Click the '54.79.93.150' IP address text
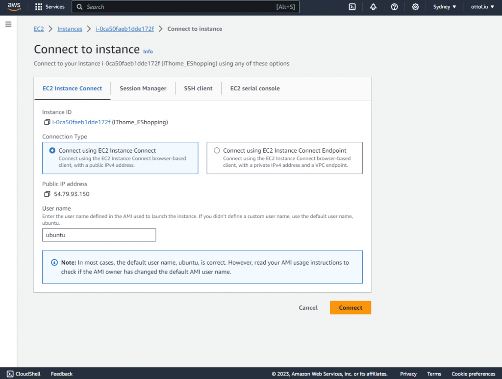 72,194
